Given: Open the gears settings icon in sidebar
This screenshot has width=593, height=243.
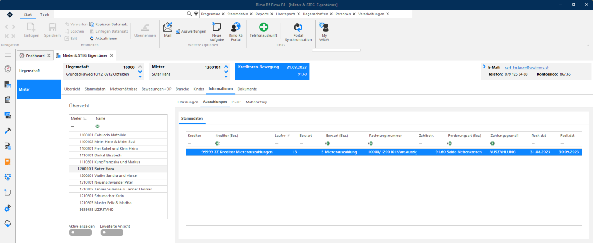Looking at the screenshot, I should click(x=7, y=208).
